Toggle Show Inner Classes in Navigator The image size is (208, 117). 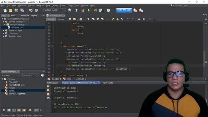click(x=24, y=110)
